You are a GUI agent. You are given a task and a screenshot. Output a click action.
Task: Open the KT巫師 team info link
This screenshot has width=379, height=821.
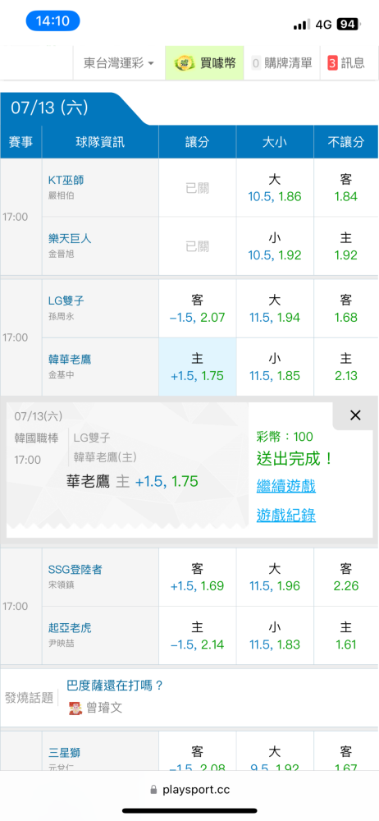pyautogui.click(x=66, y=180)
